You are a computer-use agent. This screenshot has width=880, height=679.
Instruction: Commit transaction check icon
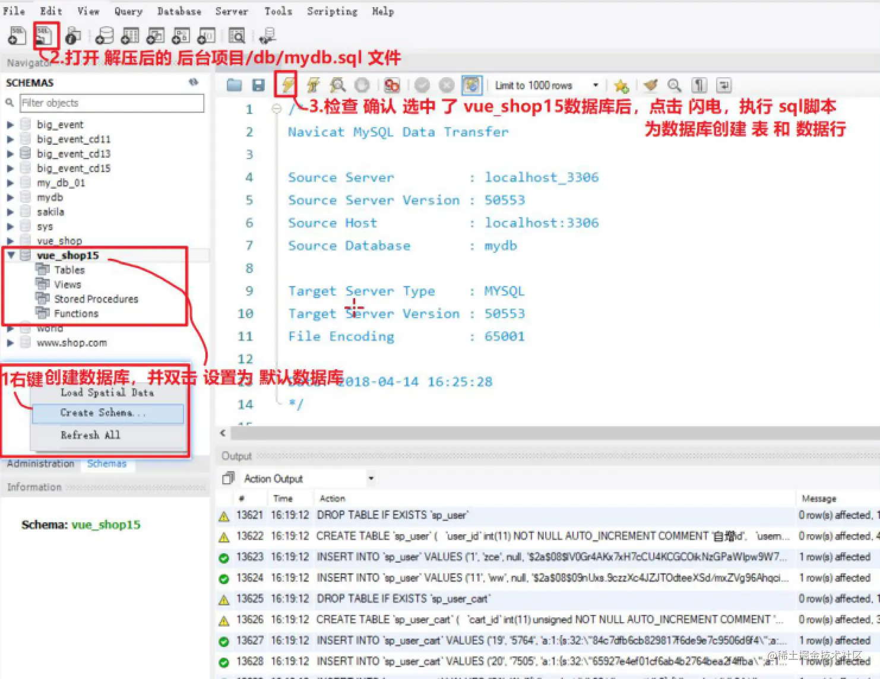click(422, 85)
